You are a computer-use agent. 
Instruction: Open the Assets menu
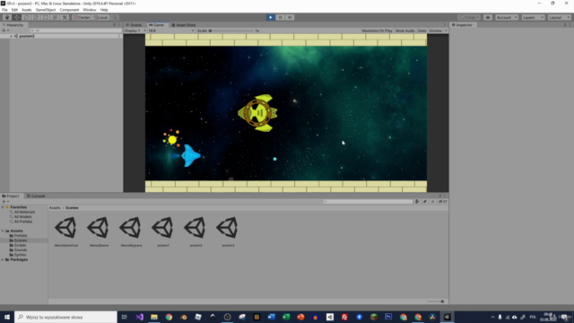[26, 10]
